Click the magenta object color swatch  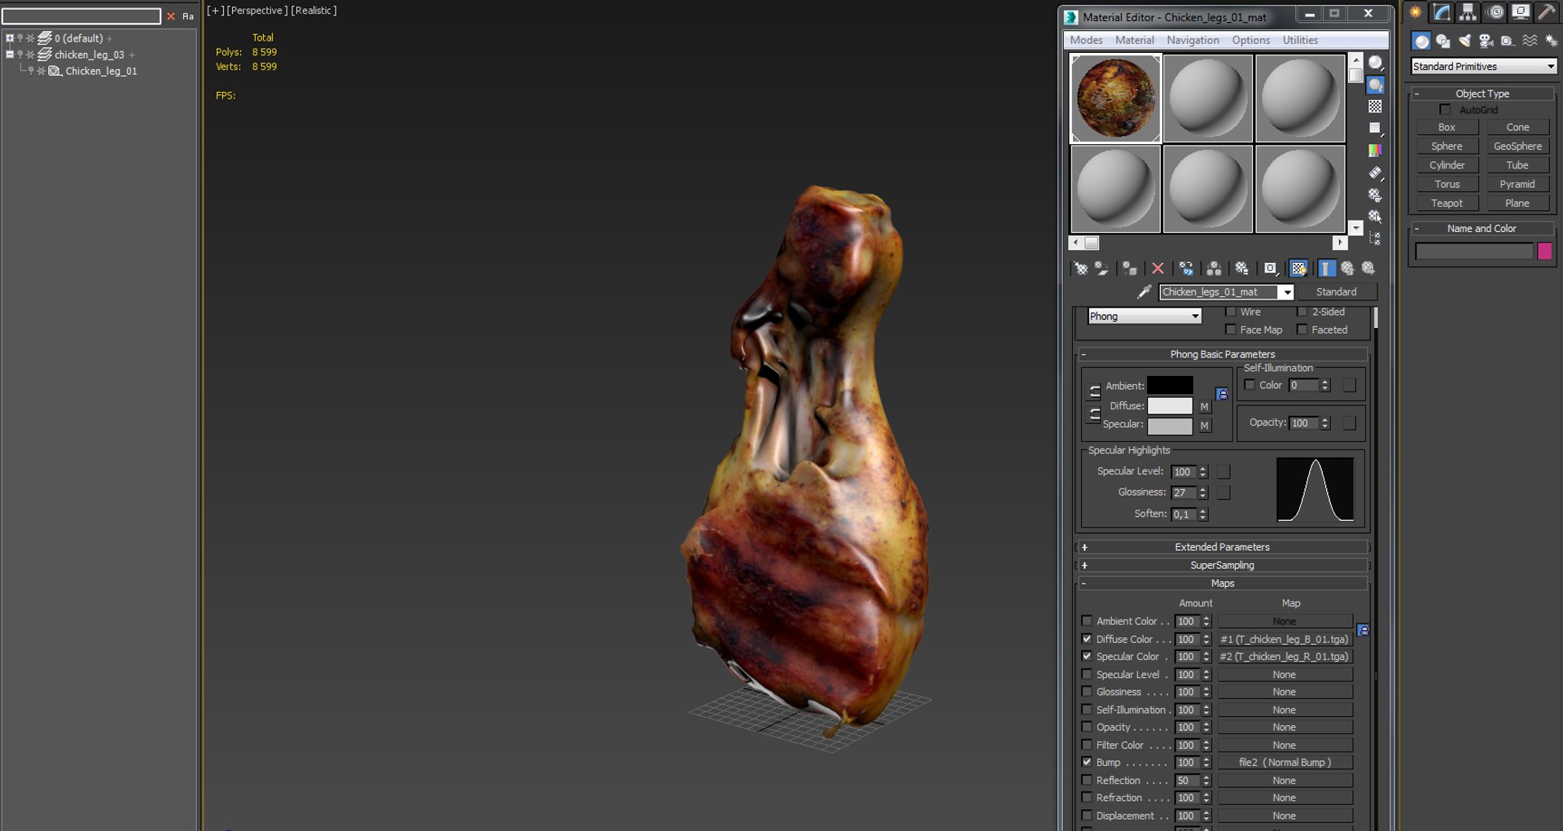click(1544, 251)
